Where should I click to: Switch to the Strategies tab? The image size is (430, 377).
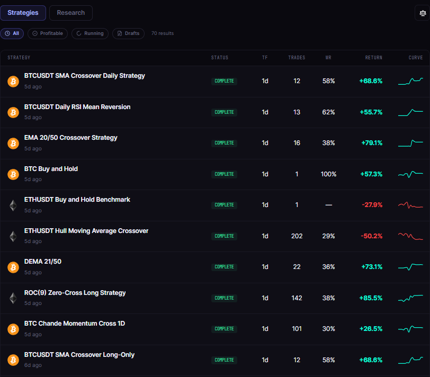coord(23,13)
